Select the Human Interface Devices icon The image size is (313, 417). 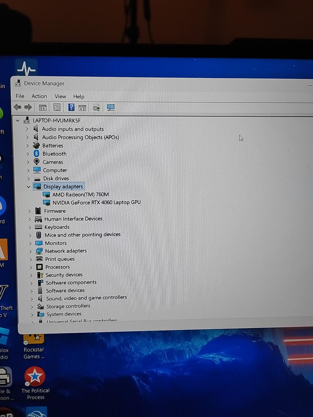pos(38,219)
